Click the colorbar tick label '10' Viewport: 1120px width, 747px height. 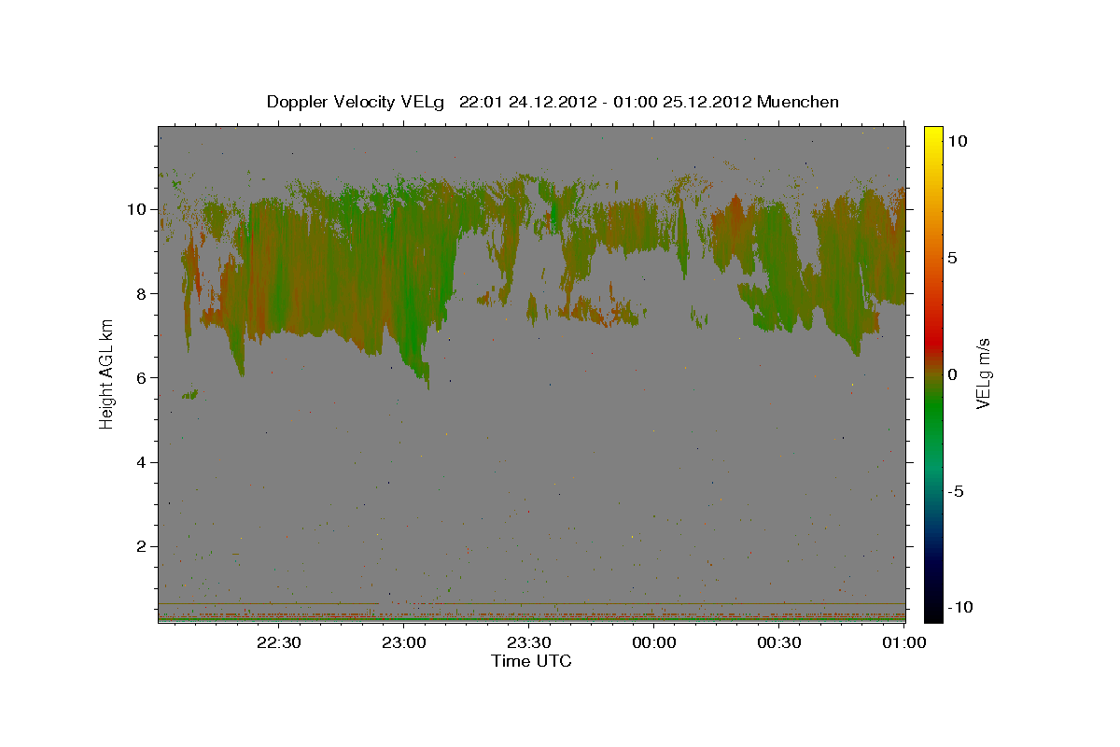tap(957, 140)
